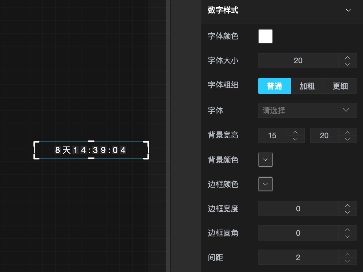Image resolution: width=363 pixels, height=272 pixels.
Task: Increase 边框宽度 with the up arrow
Action: tap(348, 205)
